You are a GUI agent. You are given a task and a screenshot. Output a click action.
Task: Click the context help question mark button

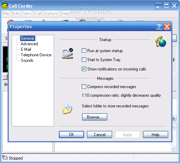point(159,27)
